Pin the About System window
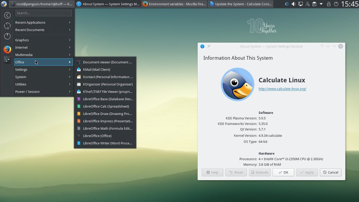Viewport: 359px width, 202px height. coord(209,46)
